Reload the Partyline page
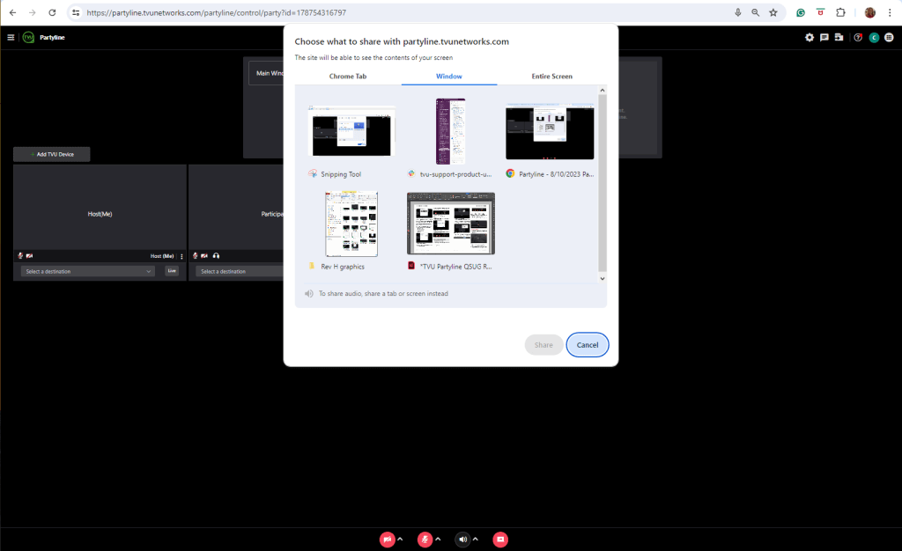This screenshot has height=551, width=902. point(52,12)
